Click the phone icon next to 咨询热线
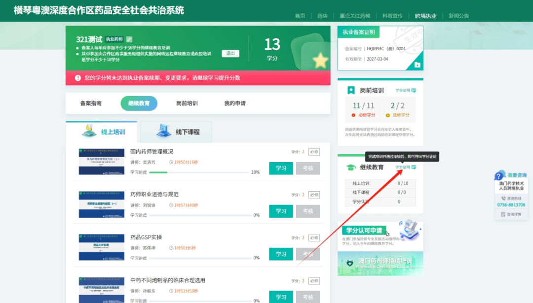The image size is (533, 303). [503, 198]
